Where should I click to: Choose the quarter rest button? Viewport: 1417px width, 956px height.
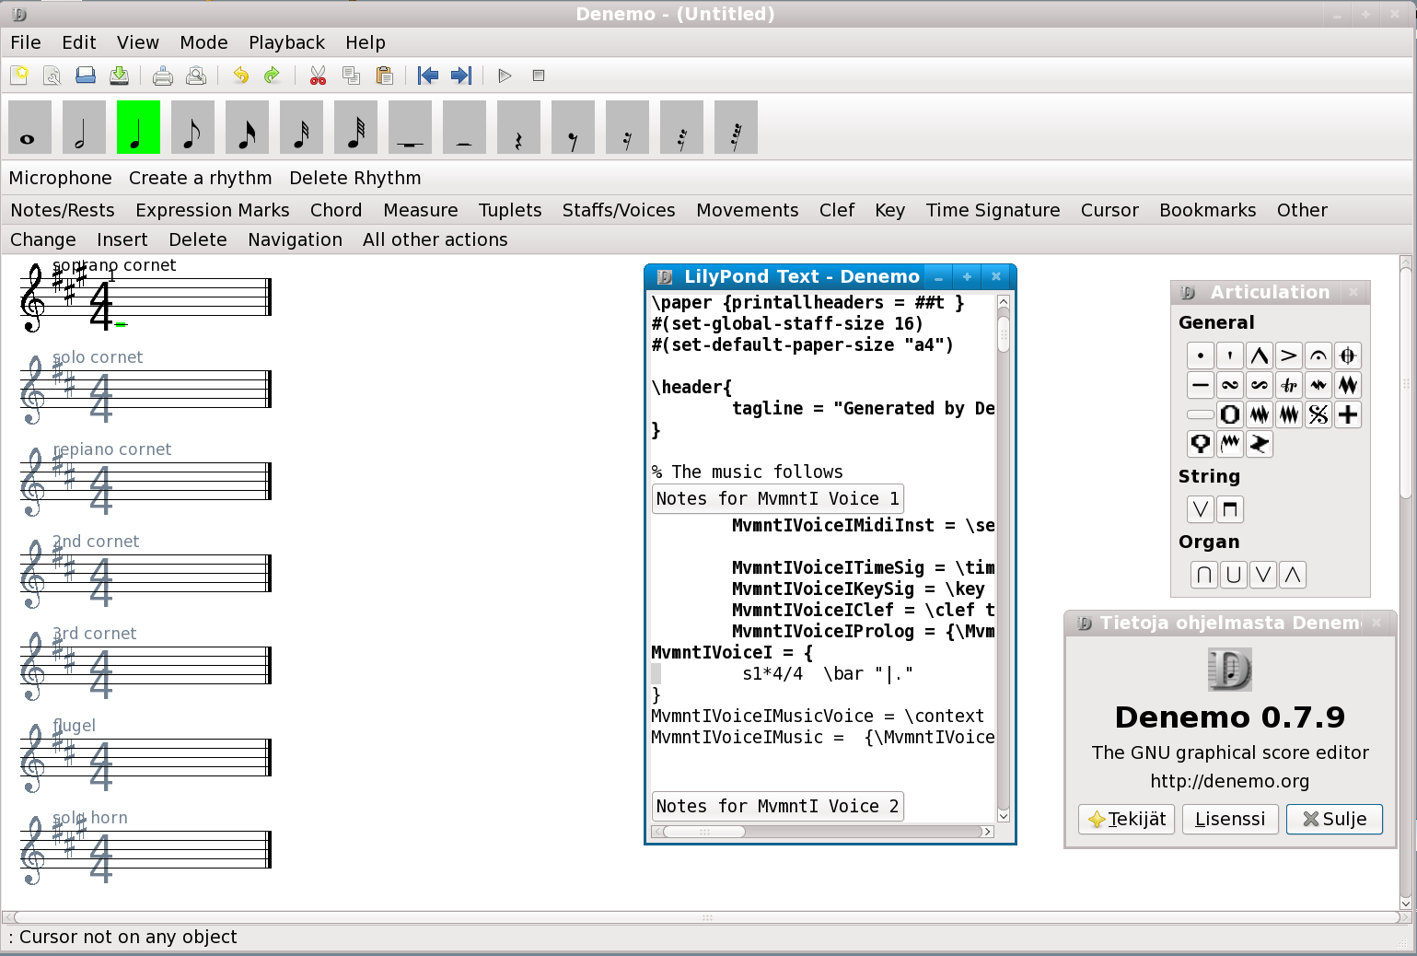click(518, 128)
